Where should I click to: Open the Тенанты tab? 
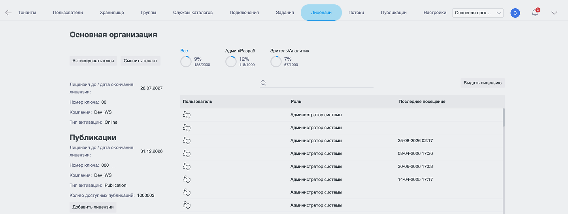(27, 13)
